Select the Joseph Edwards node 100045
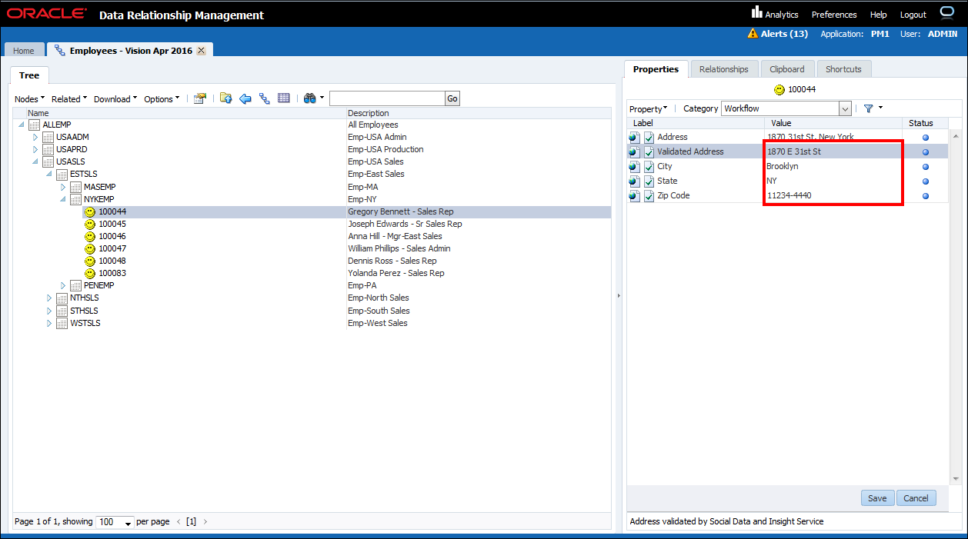968x539 pixels. click(x=112, y=224)
